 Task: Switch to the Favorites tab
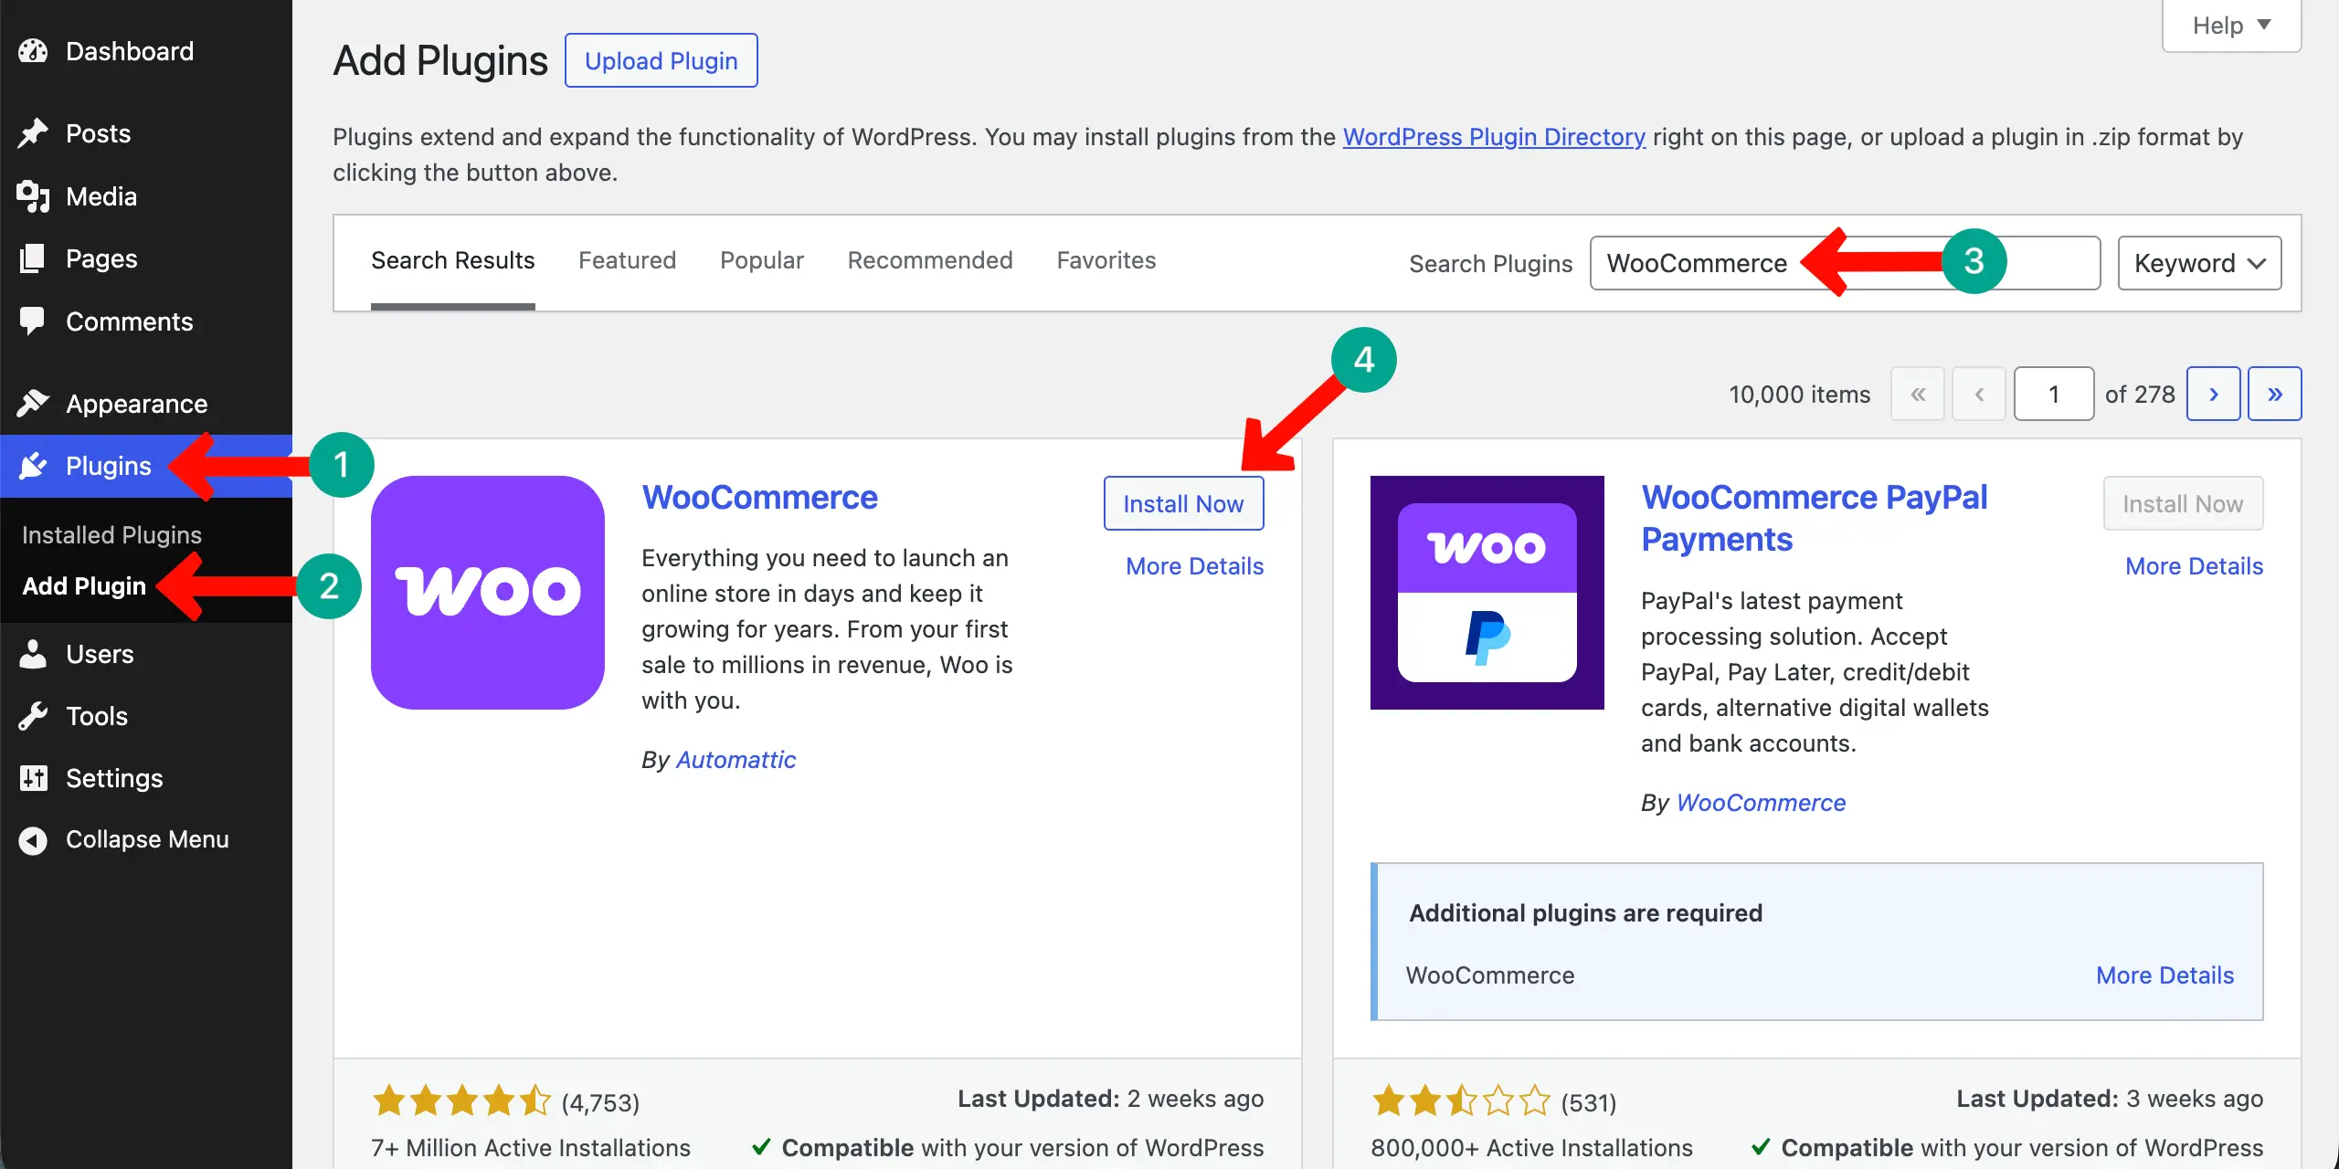(x=1106, y=261)
